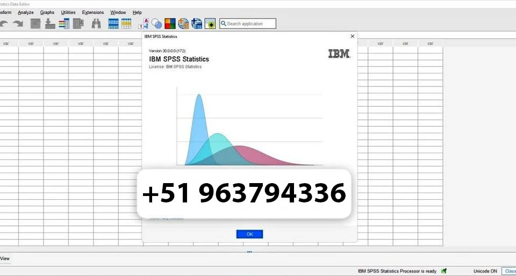Click the Redo arrow in toolbar
The width and height of the screenshot is (516, 276).
coord(18,24)
